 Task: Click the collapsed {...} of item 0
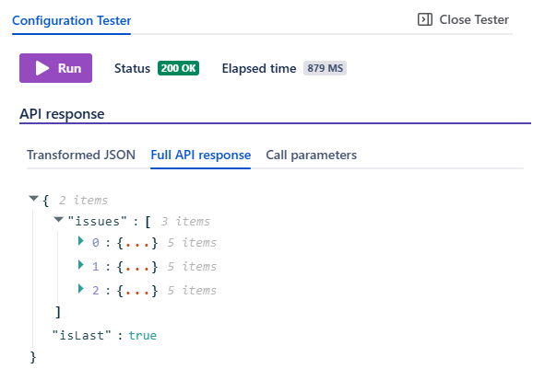[x=137, y=243]
